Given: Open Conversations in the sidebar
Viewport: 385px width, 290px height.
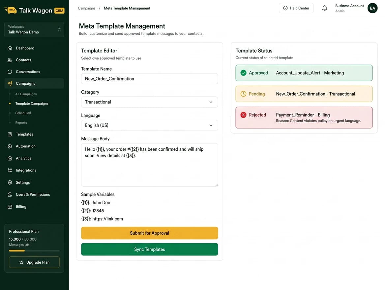Looking at the screenshot, I should pyautogui.click(x=34, y=72).
